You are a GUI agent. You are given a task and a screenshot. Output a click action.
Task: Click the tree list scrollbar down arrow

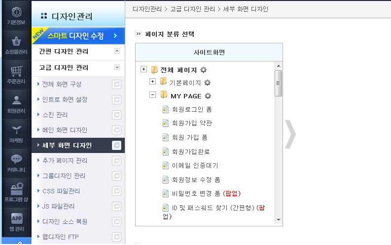click(x=279, y=220)
